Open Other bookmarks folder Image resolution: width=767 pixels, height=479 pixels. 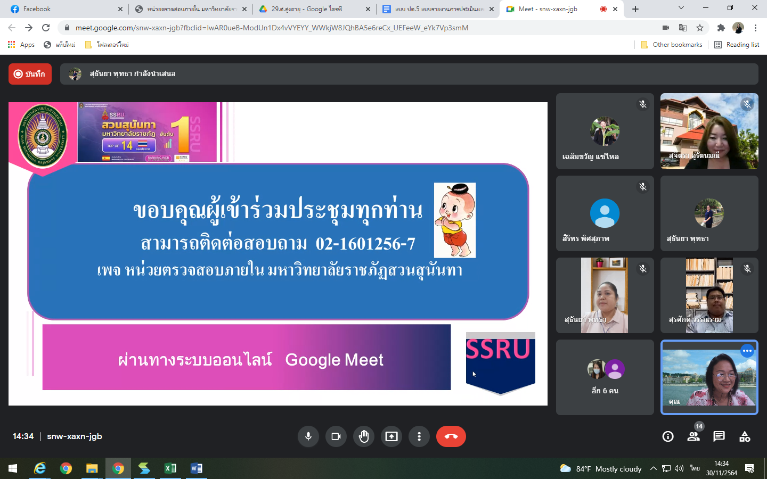[x=672, y=45]
